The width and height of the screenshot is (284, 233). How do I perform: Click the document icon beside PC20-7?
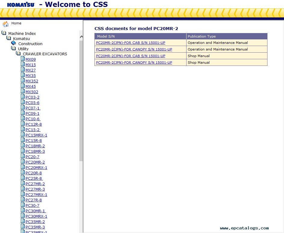point(23,156)
